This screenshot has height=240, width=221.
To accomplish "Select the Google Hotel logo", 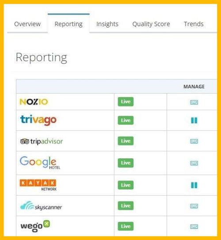I will coord(40,163).
